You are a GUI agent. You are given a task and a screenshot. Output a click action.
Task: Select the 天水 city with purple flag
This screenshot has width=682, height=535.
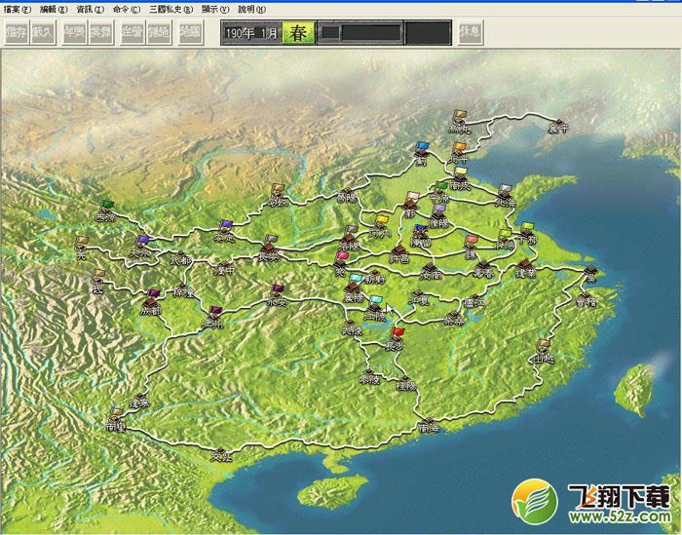pyautogui.click(x=140, y=248)
